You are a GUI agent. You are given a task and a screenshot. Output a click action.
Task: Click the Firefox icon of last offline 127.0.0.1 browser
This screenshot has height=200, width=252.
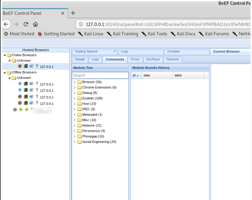20,103
